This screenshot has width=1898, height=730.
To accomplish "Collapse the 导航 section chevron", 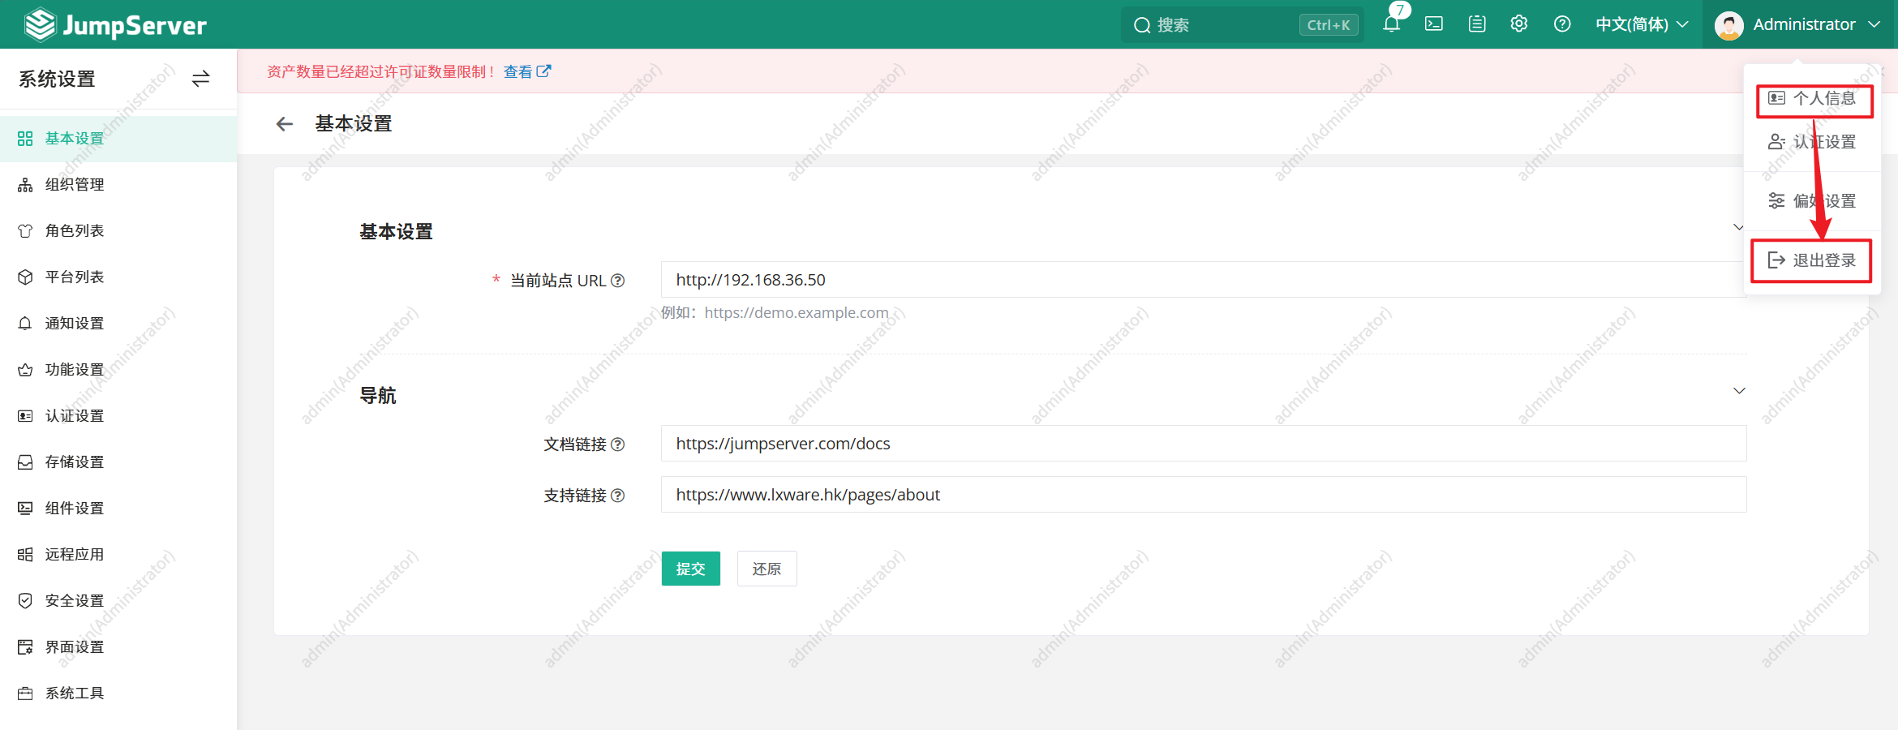I will [x=1739, y=391].
